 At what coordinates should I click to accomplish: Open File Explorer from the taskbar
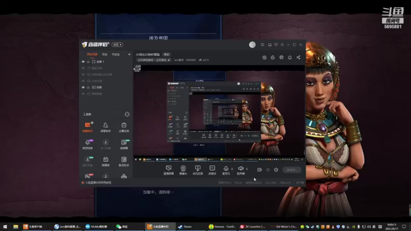16,226
